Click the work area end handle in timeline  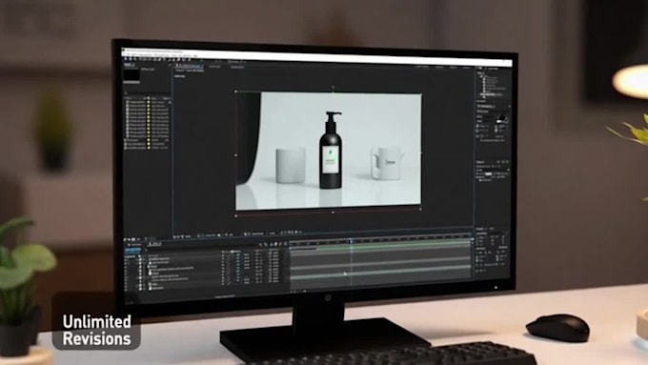[x=472, y=239]
